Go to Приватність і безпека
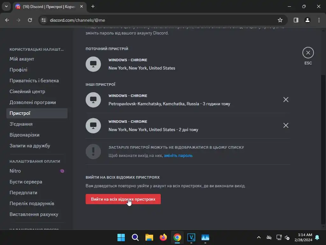The width and height of the screenshot is (326, 245). click(37, 81)
